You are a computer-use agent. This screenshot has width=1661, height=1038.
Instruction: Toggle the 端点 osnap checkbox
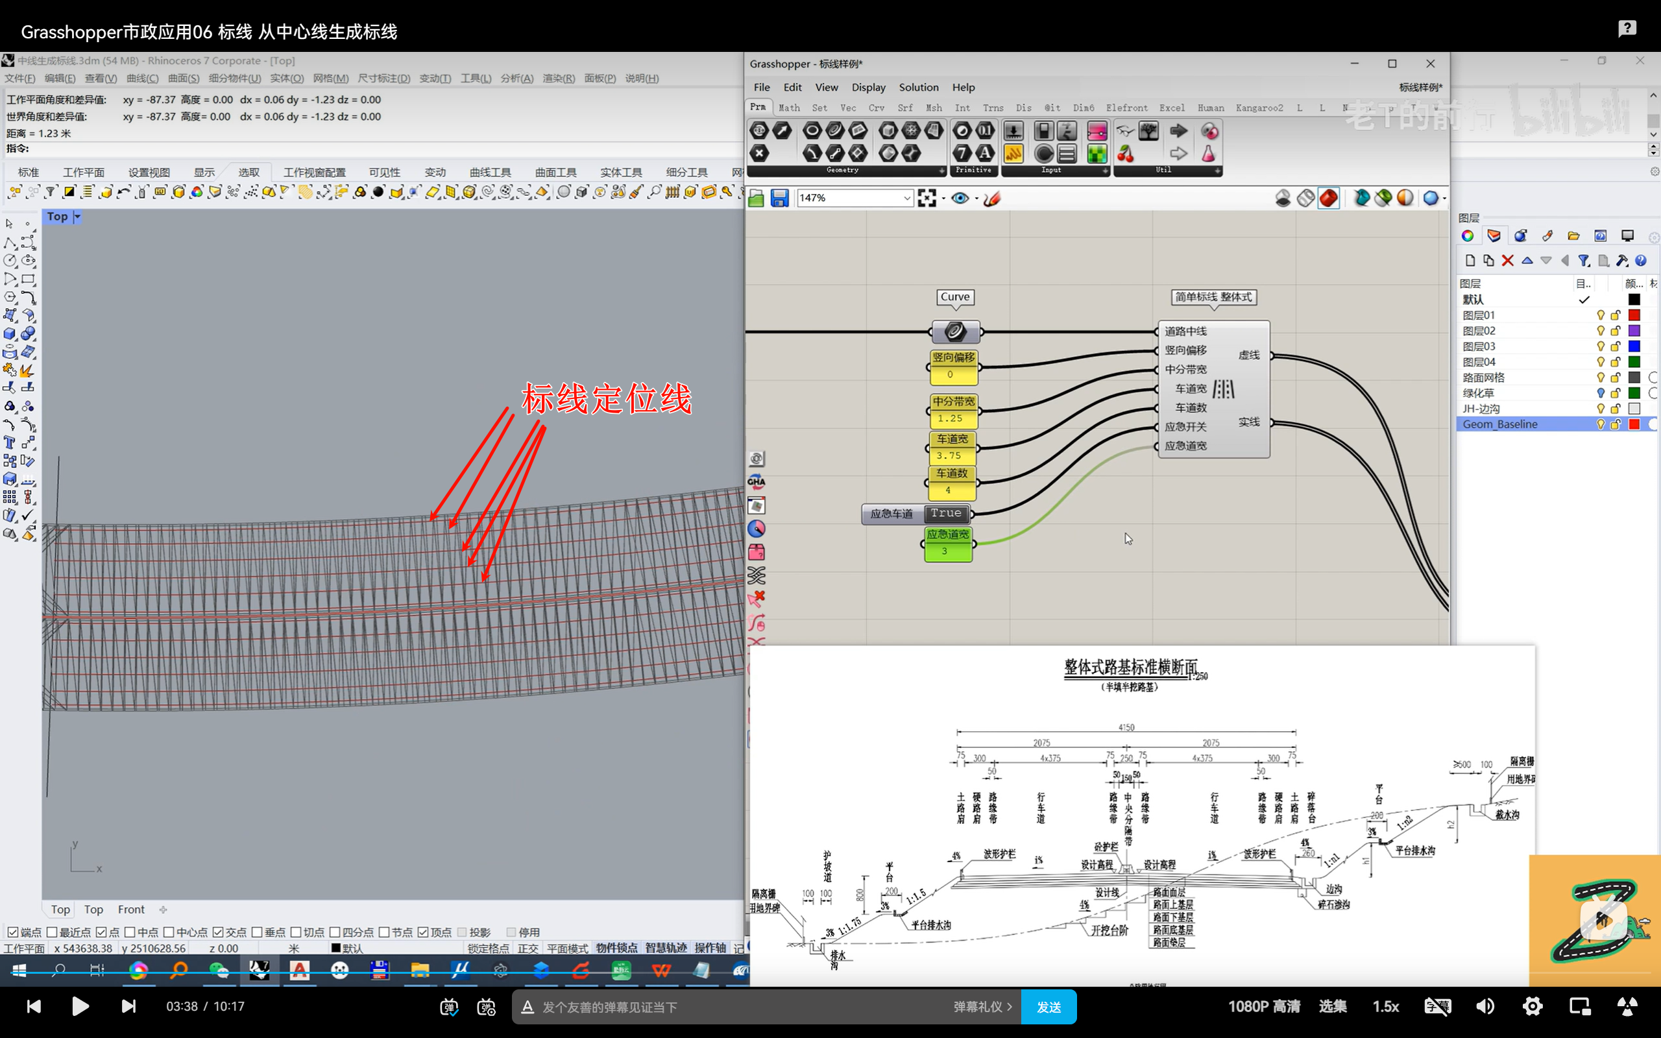coord(13,932)
